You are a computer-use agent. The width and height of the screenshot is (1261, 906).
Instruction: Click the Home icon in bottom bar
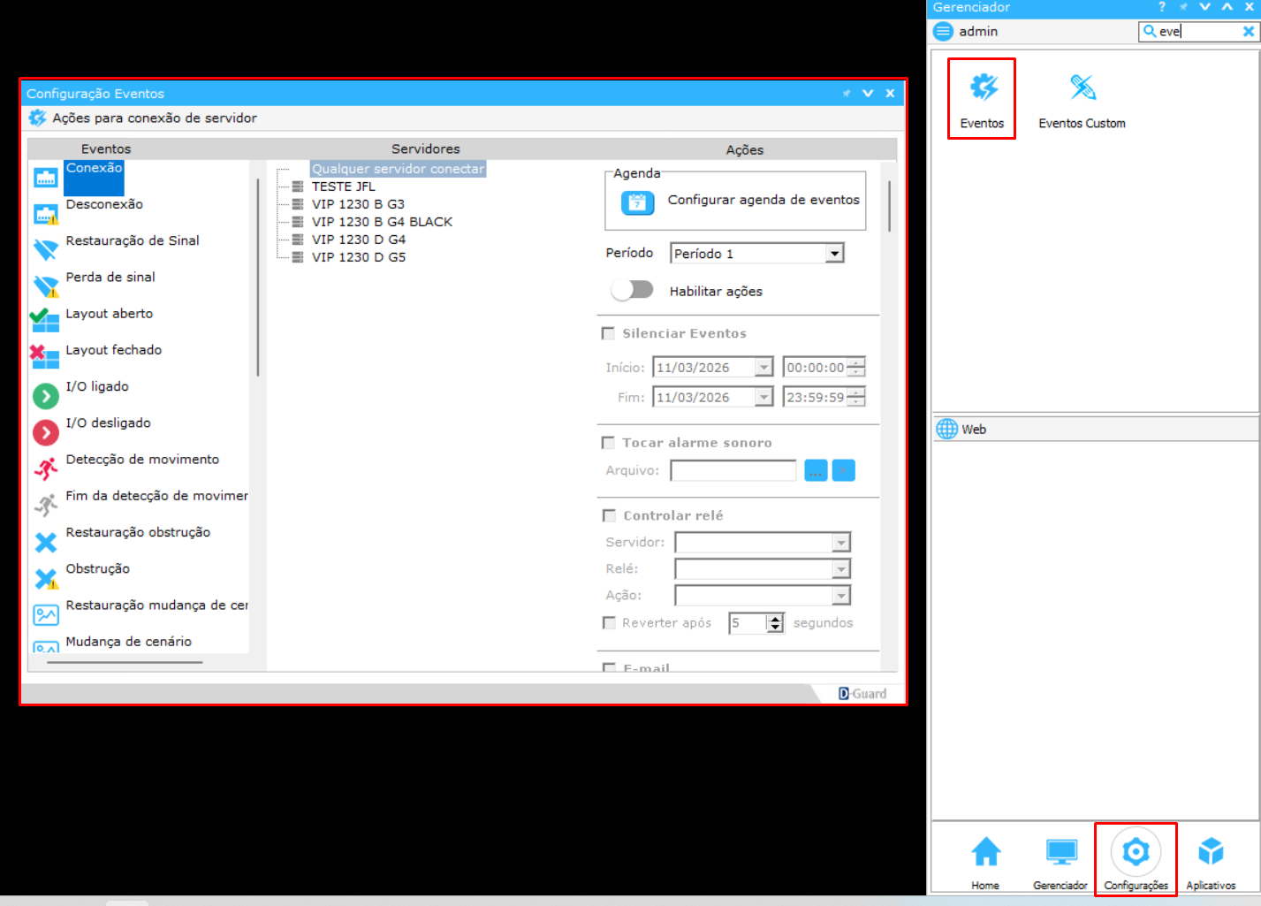(985, 852)
